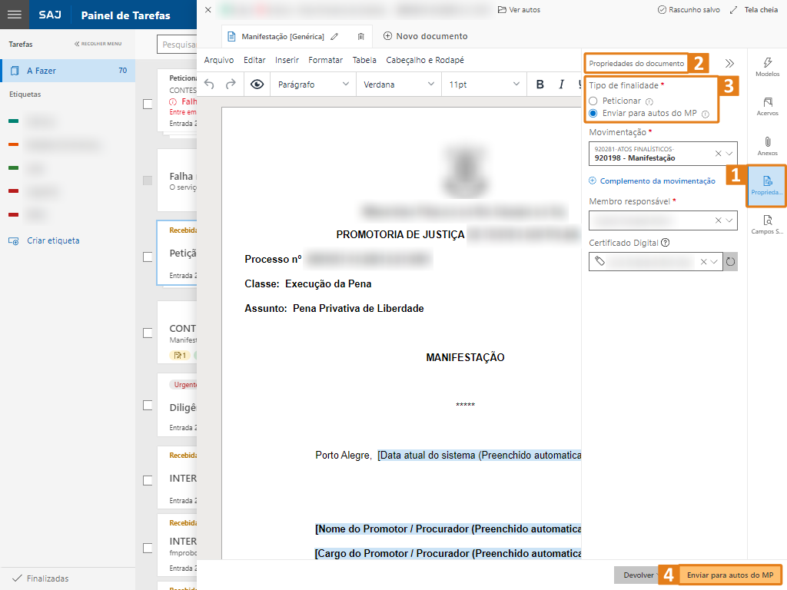Toggle the eye preview icon in toolbar
This screenshot has height=590, width=787.
pyautogui.click(x=257, y=85)
